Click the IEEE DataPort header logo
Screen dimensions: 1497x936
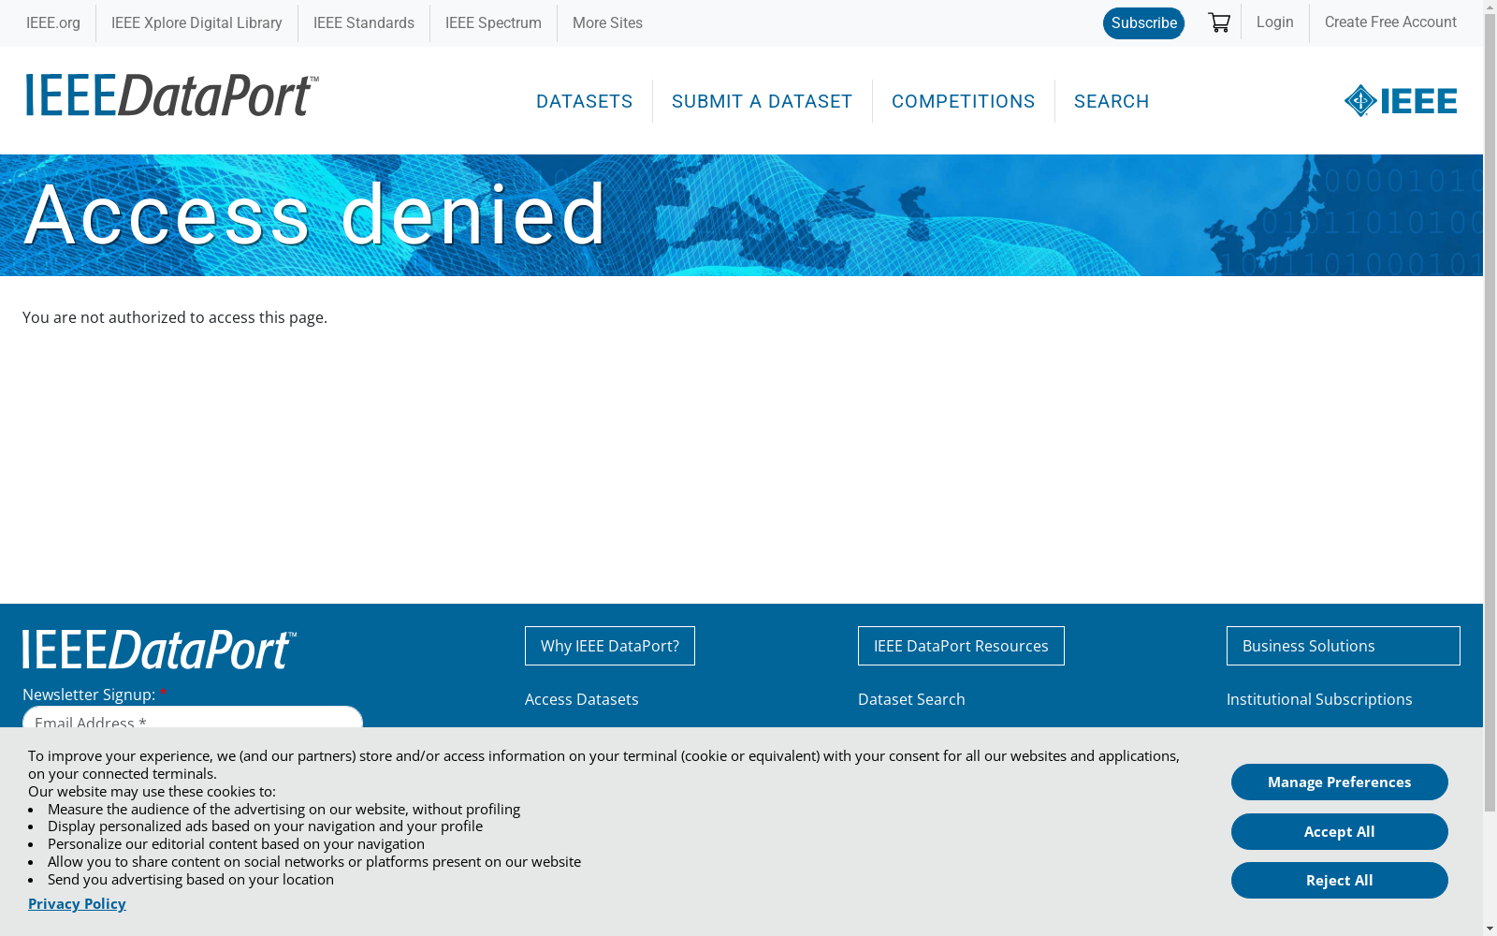(172, 95)
